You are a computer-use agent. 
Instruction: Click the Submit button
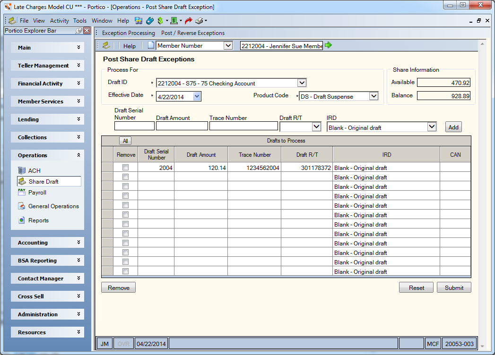coord(454,287)
